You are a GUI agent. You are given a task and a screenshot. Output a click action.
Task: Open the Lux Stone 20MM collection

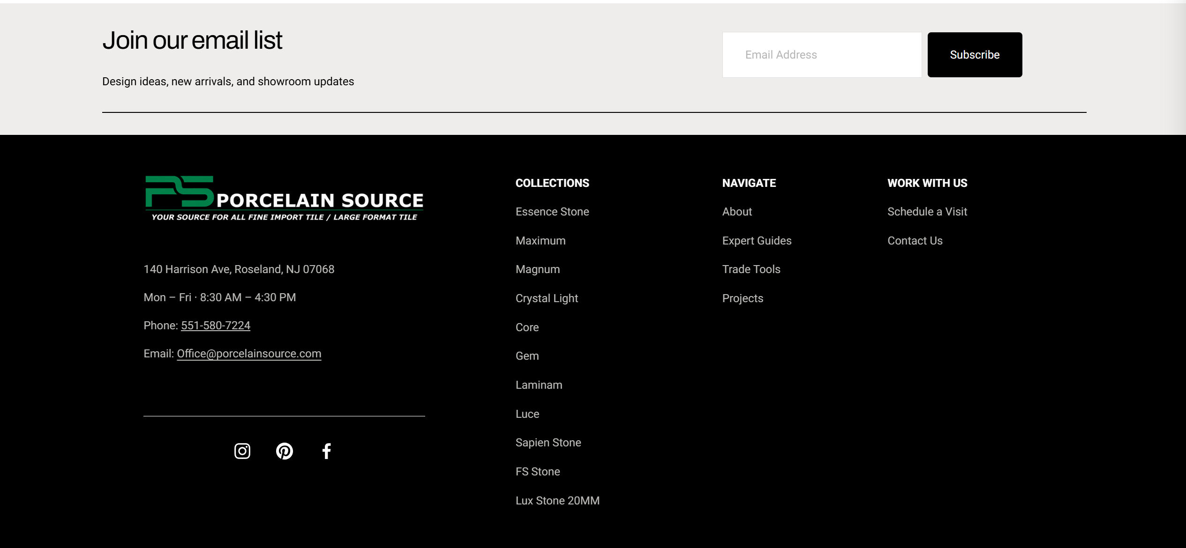coord(557,501)
